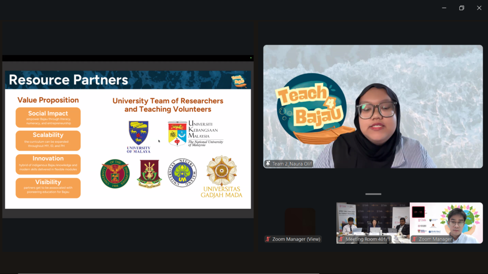Restore down the meeting window

click(461, 8)
